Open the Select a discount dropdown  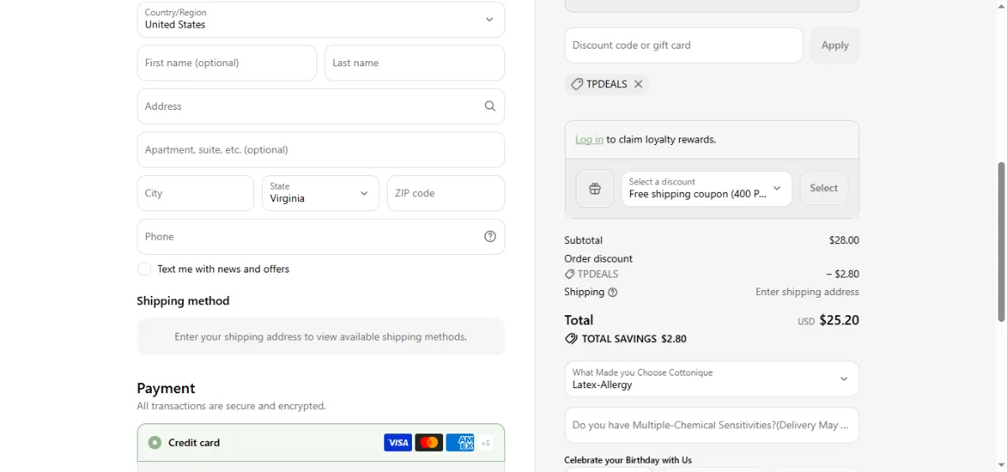click(x=707, y=189)
